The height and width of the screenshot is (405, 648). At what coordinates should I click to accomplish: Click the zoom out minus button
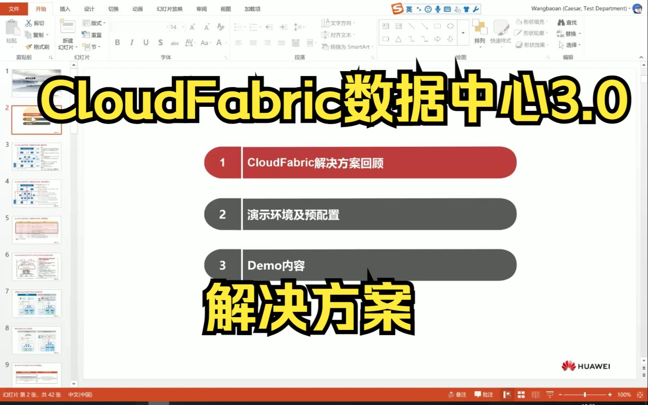pos(560,395)
